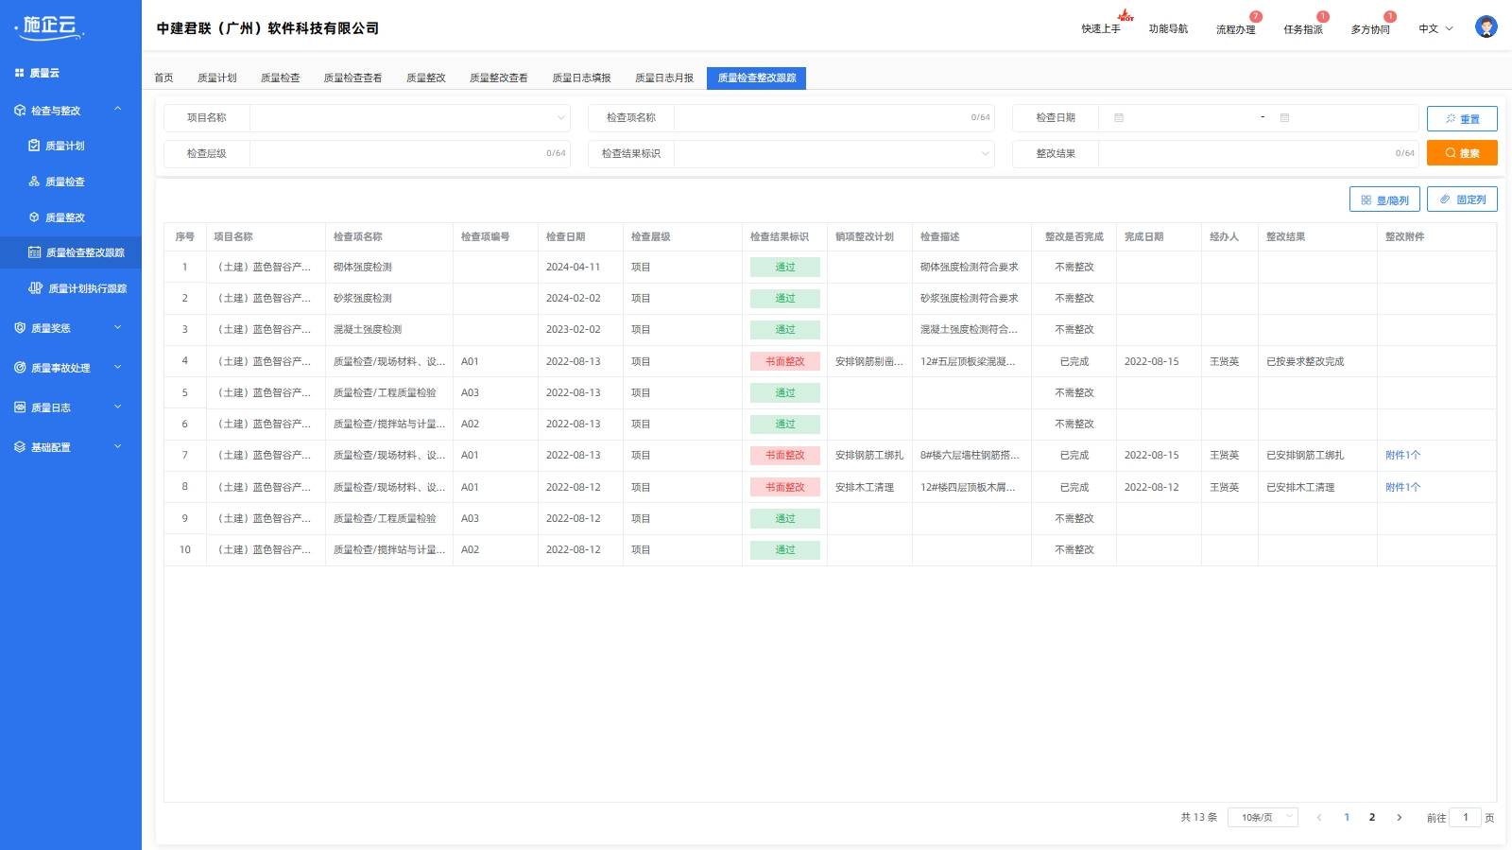Open 附件1个 link in row 7

click(1402, 456)
